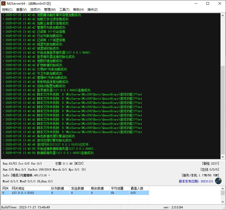Click the 版本发布日期: 20231121 text
The width and height of the screenshot is (226, 210).
pyautogui.click(x=196, y=181)
